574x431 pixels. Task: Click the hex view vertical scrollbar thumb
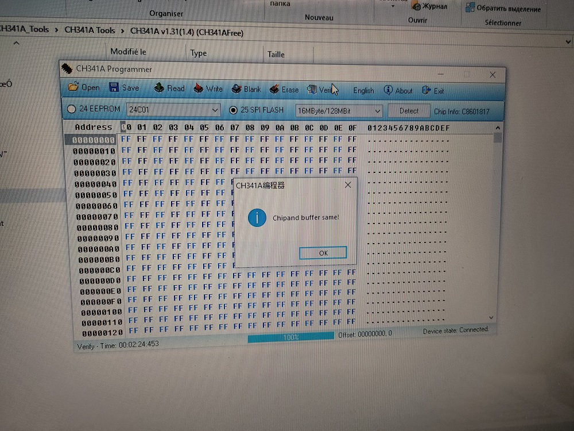click(498, 138)
